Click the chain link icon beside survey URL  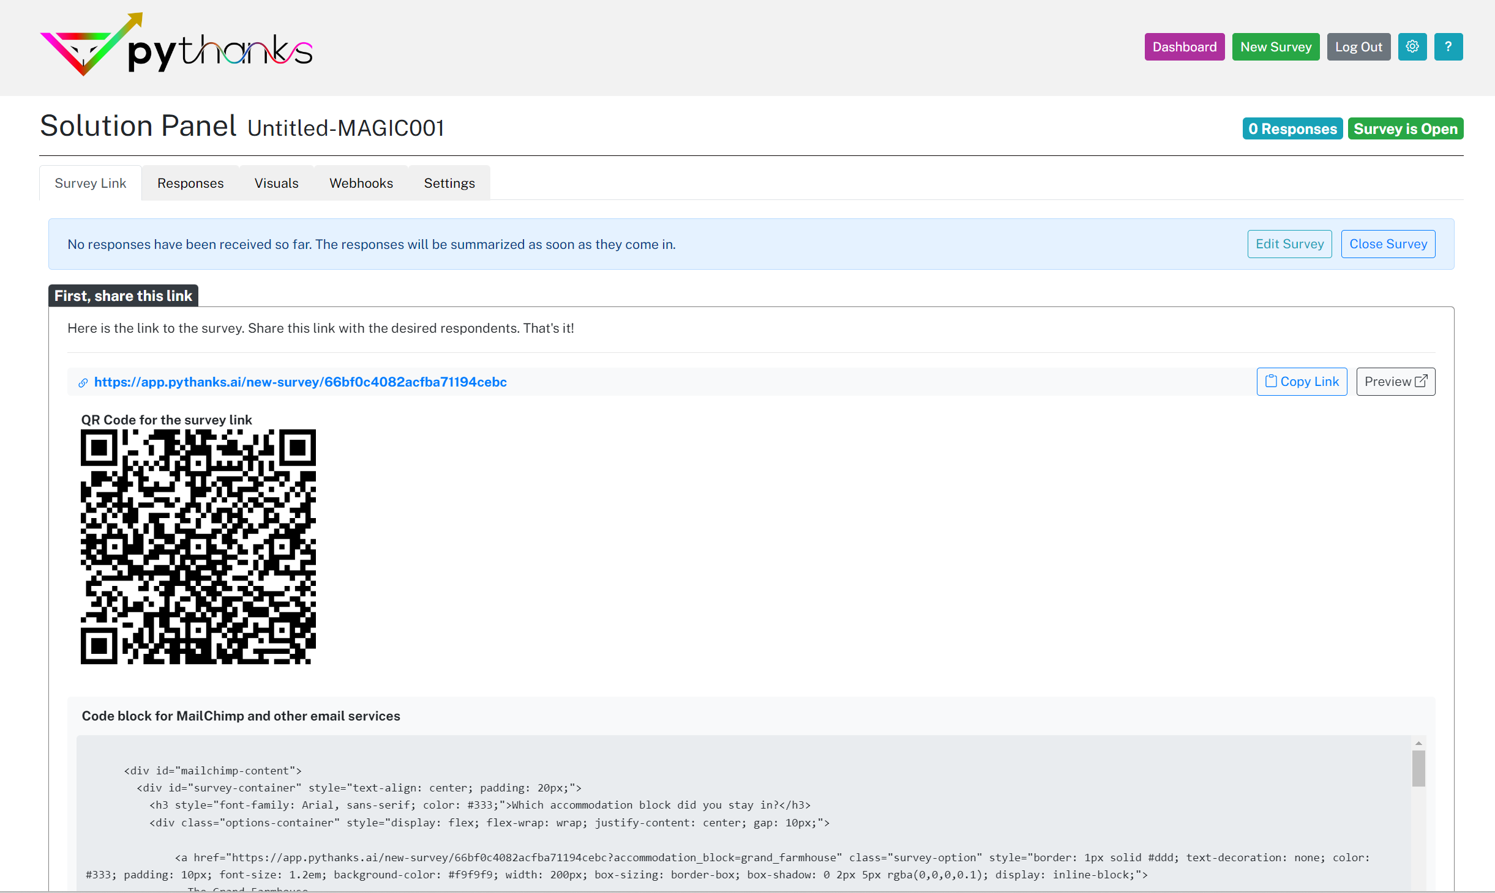(83, 383)
